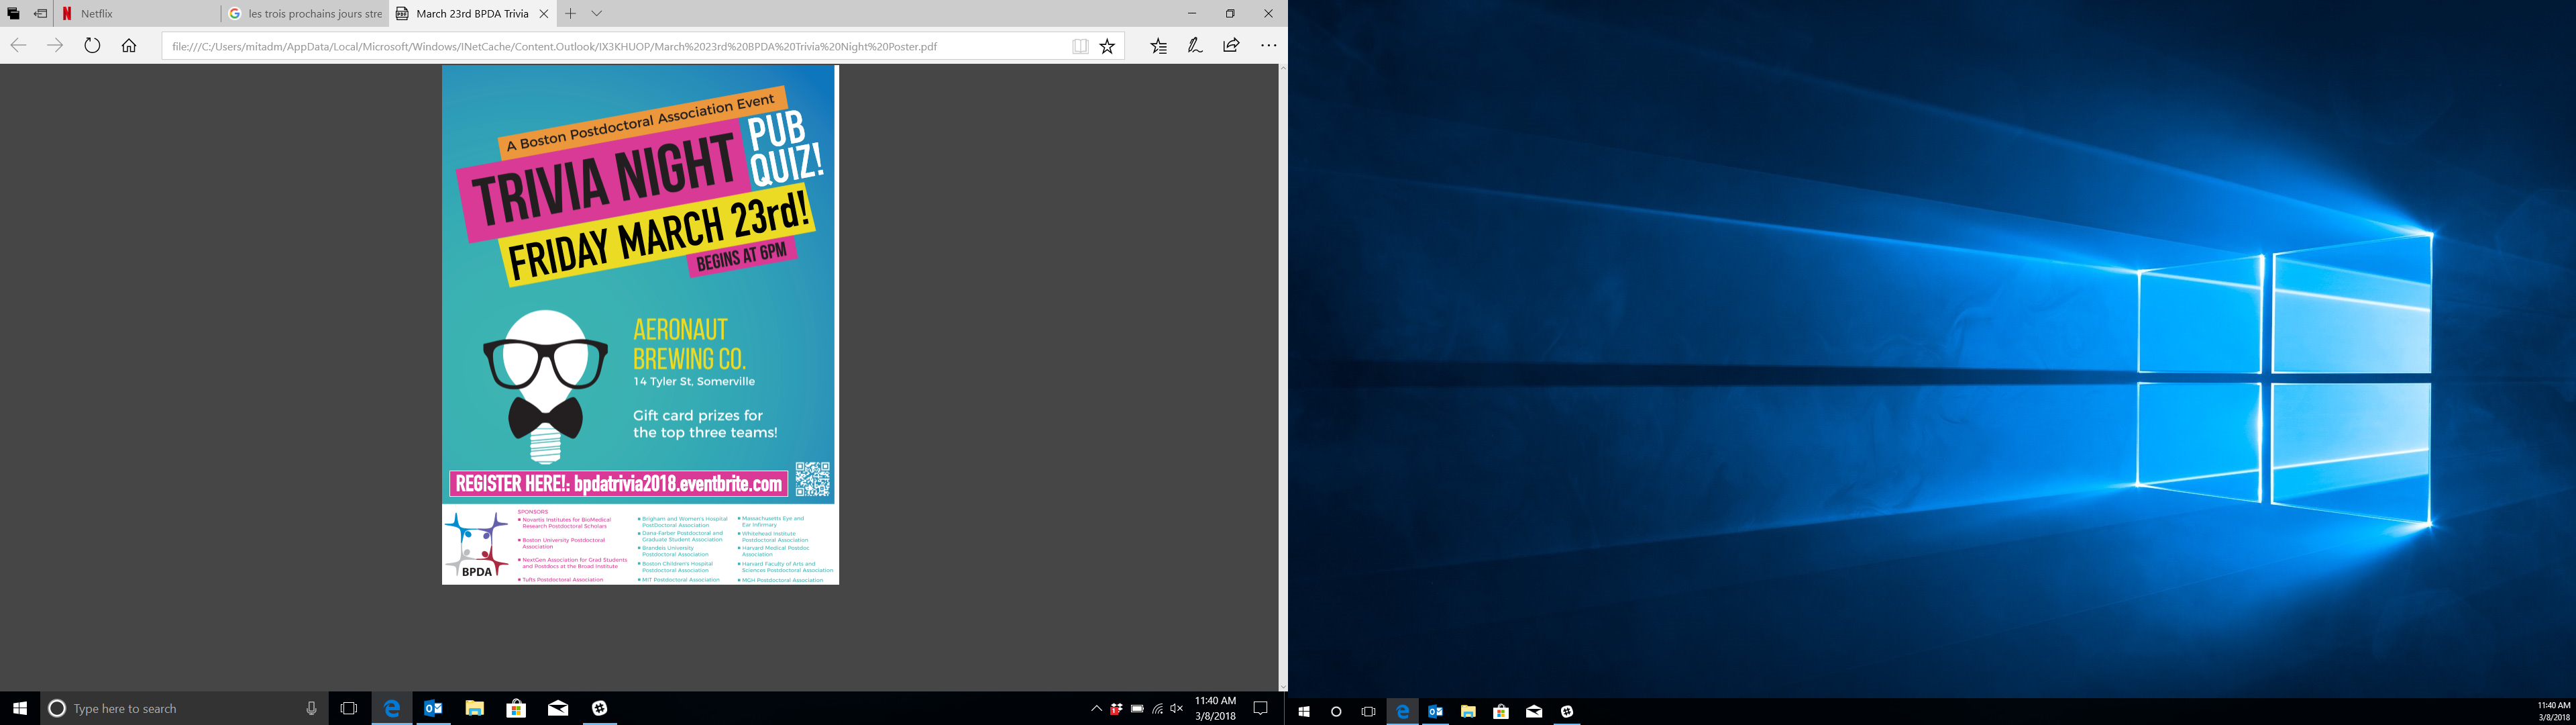Show hidden system tray icons
2576x725 pixels.
point(1096,708)
